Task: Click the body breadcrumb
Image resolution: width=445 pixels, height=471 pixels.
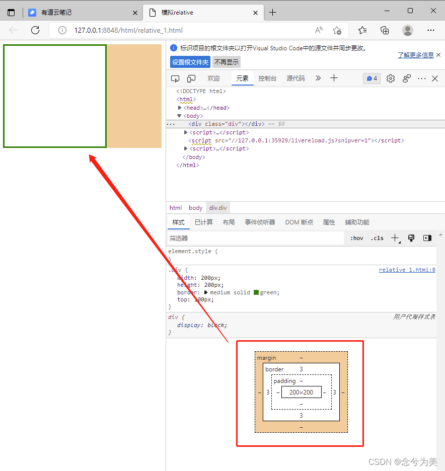Action: click(x=196, y=208)
